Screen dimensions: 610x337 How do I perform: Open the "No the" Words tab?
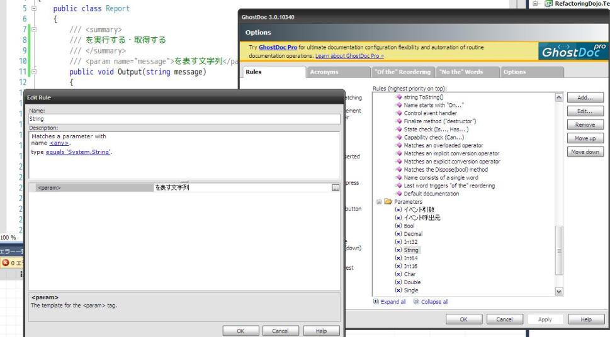(468, 72)
